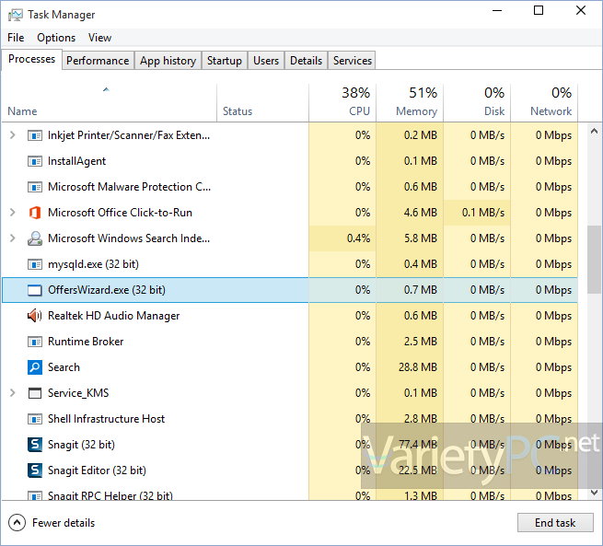Image resolution: width=603 pixels, height=546 pixels.
Task: Click the 0.1 MB/s disk value for Office
Action: (483, 213)
